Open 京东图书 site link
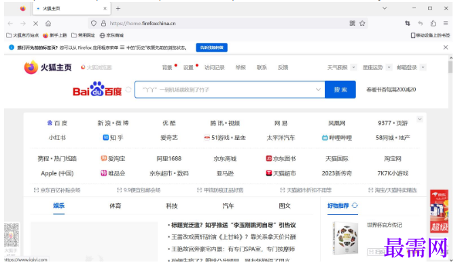 point(281,159)
